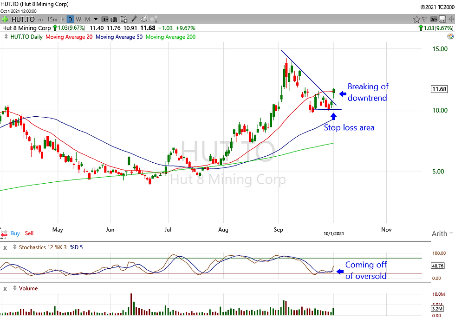Click the Buy link

click(15, 233)
